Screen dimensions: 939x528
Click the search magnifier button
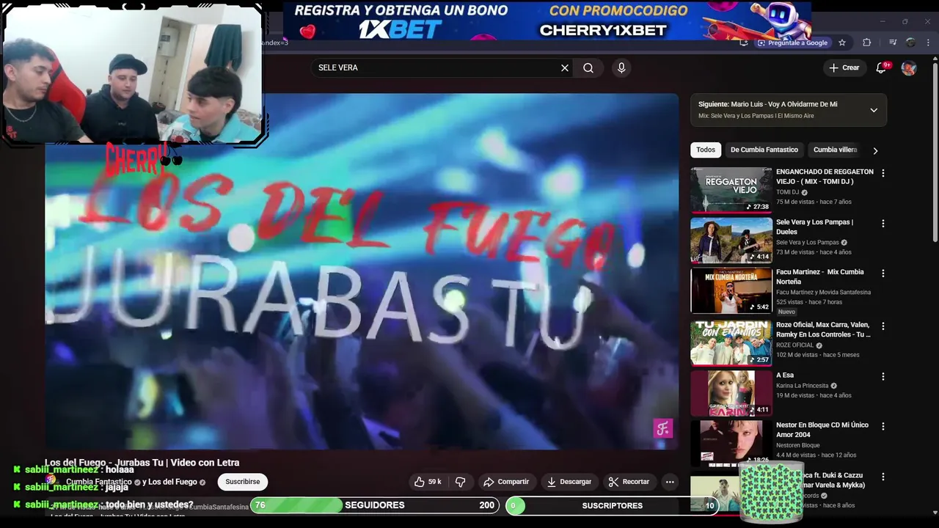(x=588, y=67)
